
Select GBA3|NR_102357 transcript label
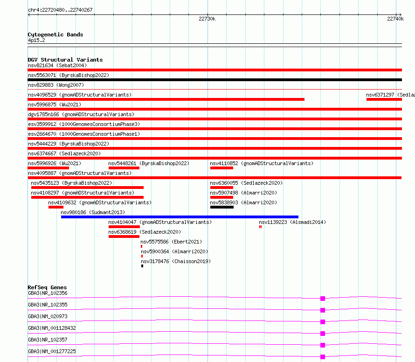point(48,340)
